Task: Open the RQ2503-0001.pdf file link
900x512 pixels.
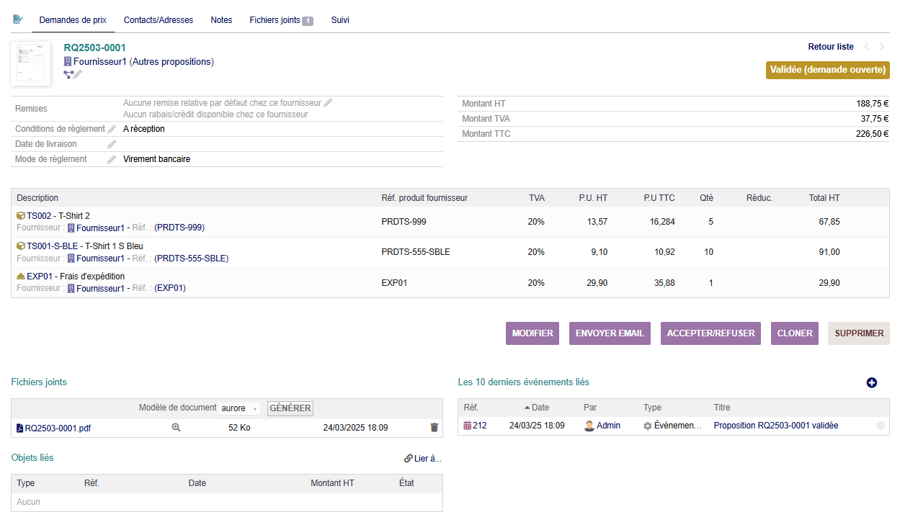Action: tap(58, 428)
